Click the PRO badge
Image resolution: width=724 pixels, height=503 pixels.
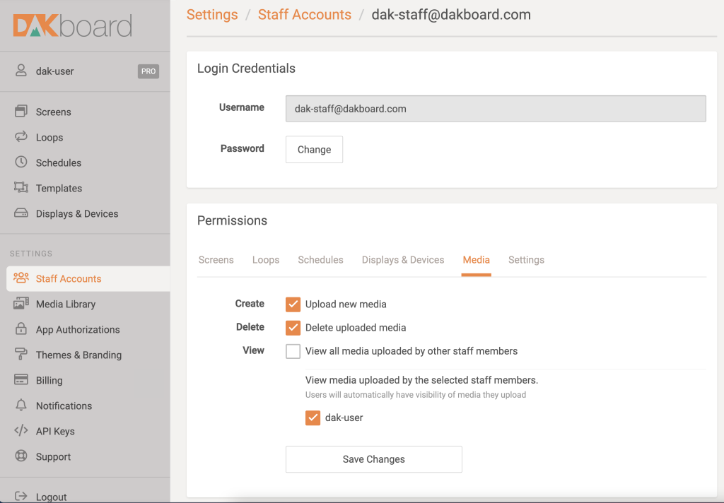[148, 71]
